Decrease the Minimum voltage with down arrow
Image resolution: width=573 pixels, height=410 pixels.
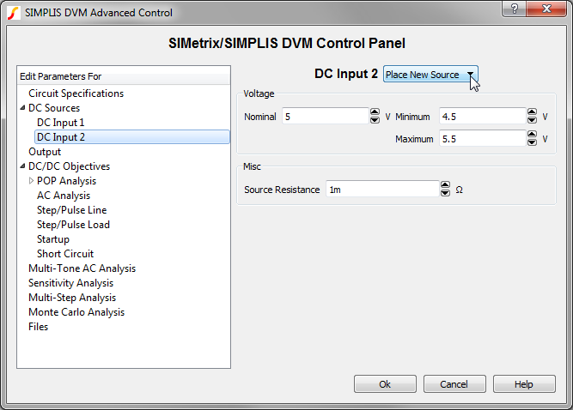(x=533, y=119)
